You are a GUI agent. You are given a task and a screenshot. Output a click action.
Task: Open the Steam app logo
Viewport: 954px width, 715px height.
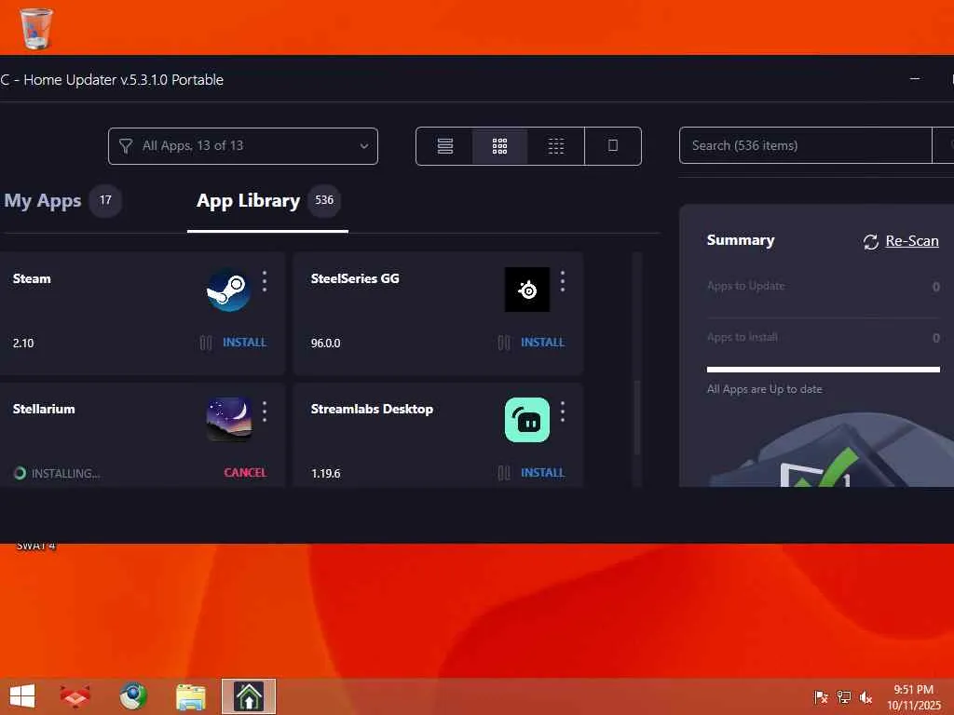click(x=228, y=290)
